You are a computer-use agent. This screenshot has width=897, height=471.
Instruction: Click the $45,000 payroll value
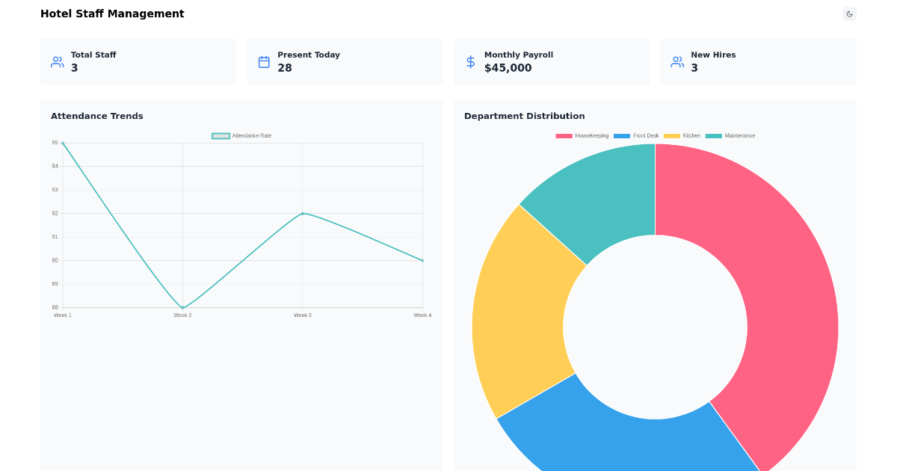(x=508, y=67)
